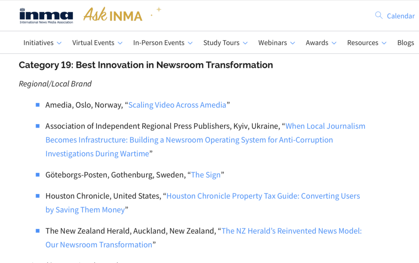Open the Webinars dropdown chevron
This screenshot has height=263, width=419.
pyautogui.click(x=293, y=43)
